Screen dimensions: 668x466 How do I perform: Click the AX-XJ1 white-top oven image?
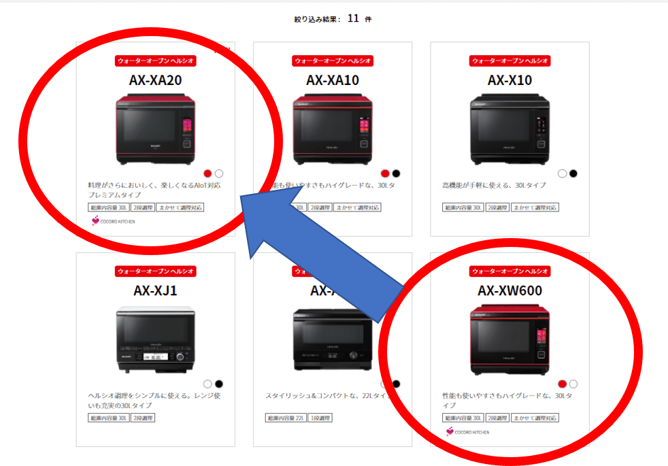(156, 339)
